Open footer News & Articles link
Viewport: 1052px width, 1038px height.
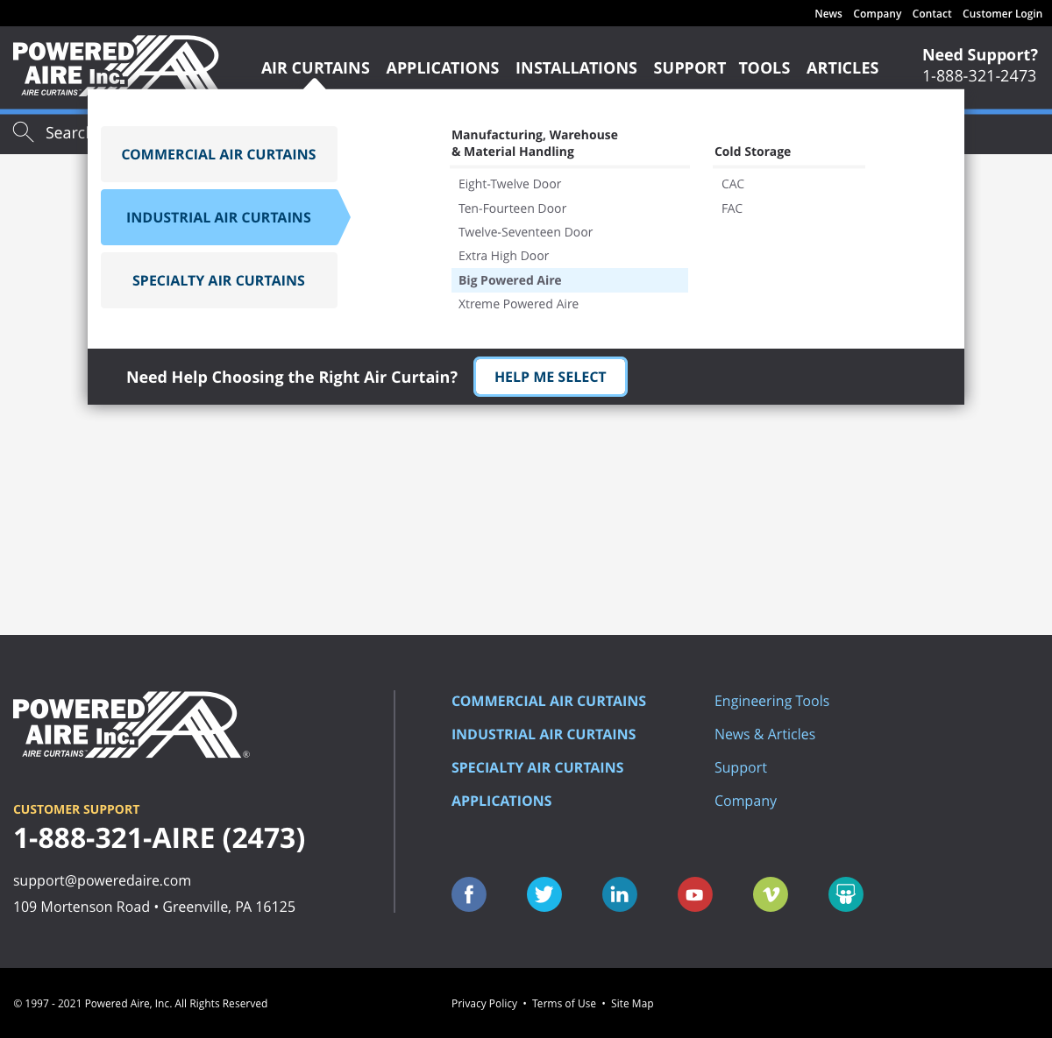pyautogui.click(x=764, y=734)
